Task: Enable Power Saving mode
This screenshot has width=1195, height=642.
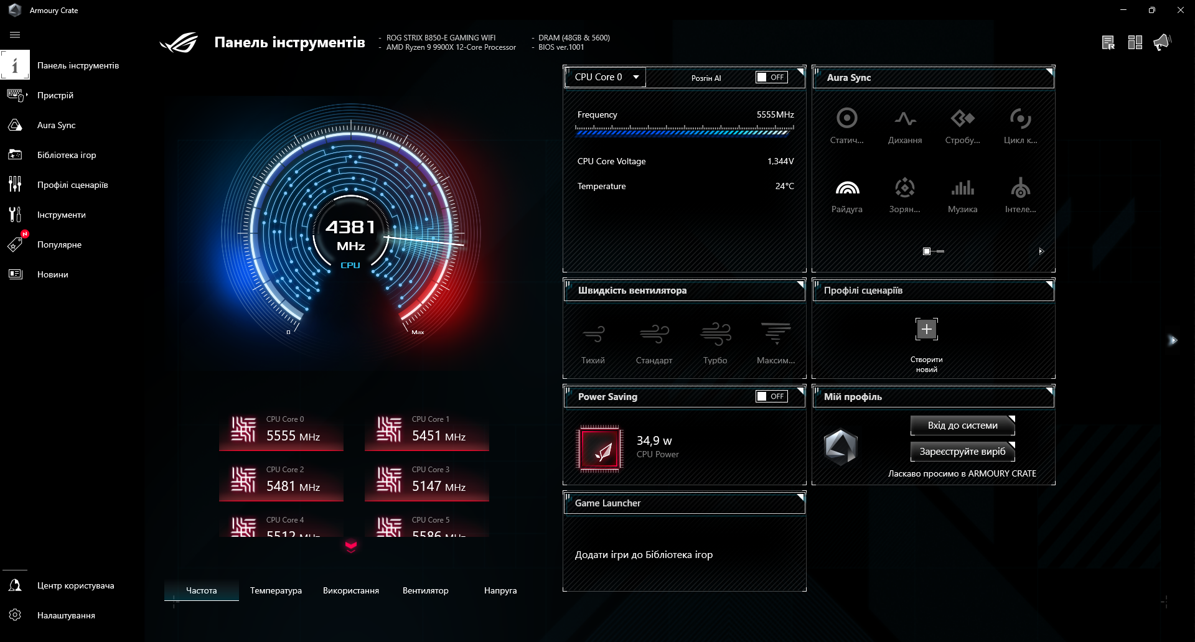Action: point(770,396)
